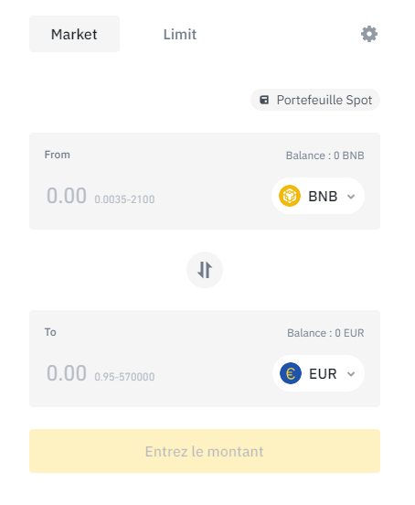
Task: Switch to the Market tab
Action: pos(74,34)
